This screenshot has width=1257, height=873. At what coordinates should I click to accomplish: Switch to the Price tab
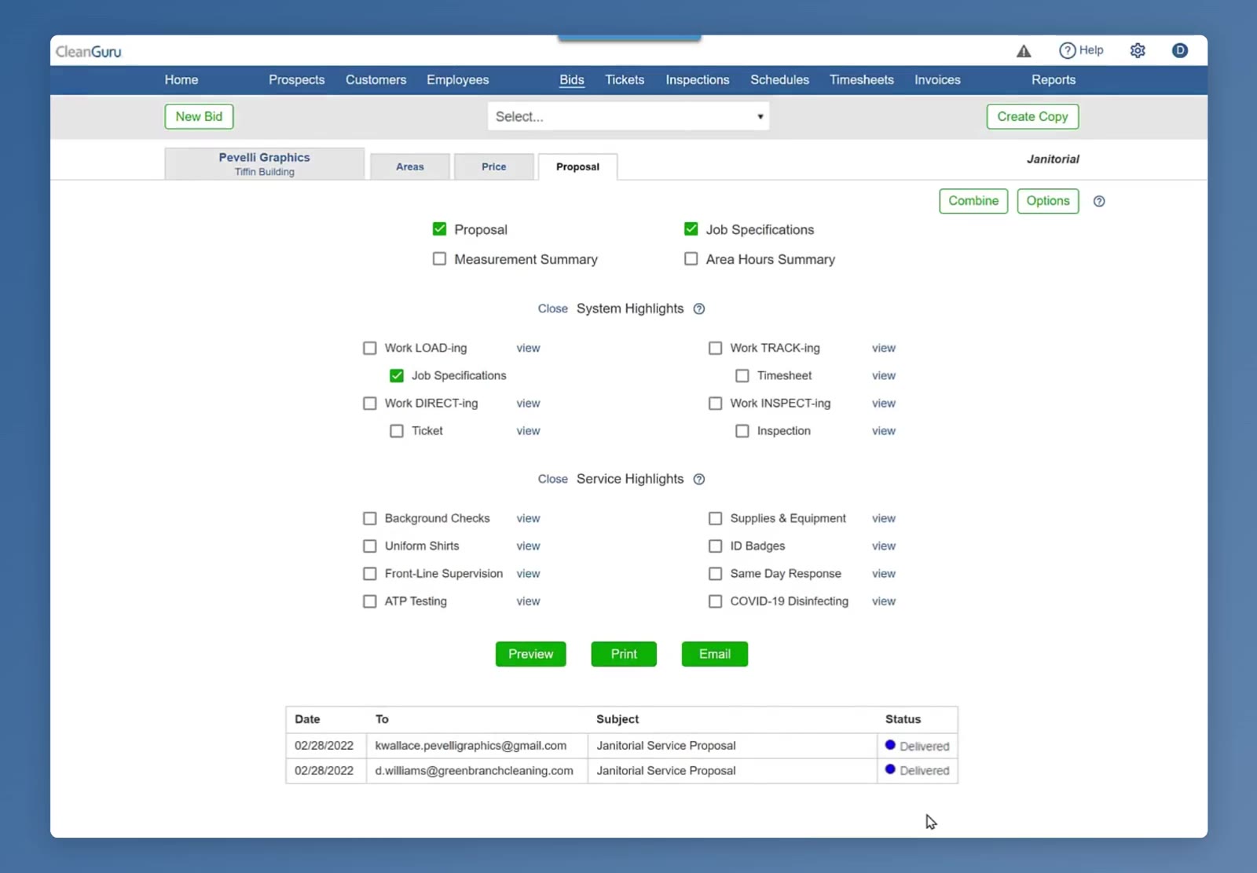tap(493, 166)
